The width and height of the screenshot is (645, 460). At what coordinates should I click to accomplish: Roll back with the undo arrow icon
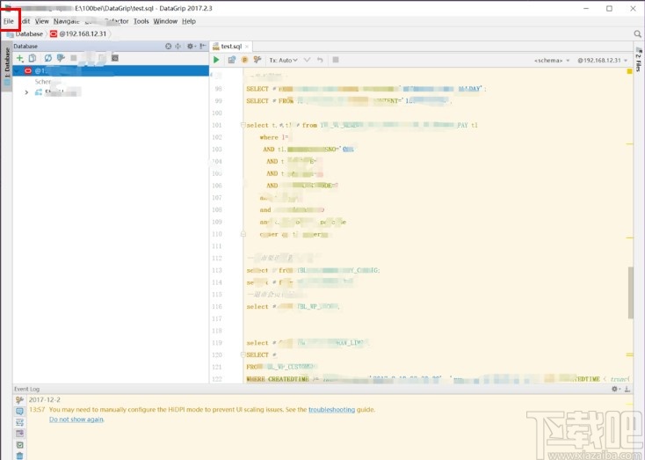coord(320,60)
